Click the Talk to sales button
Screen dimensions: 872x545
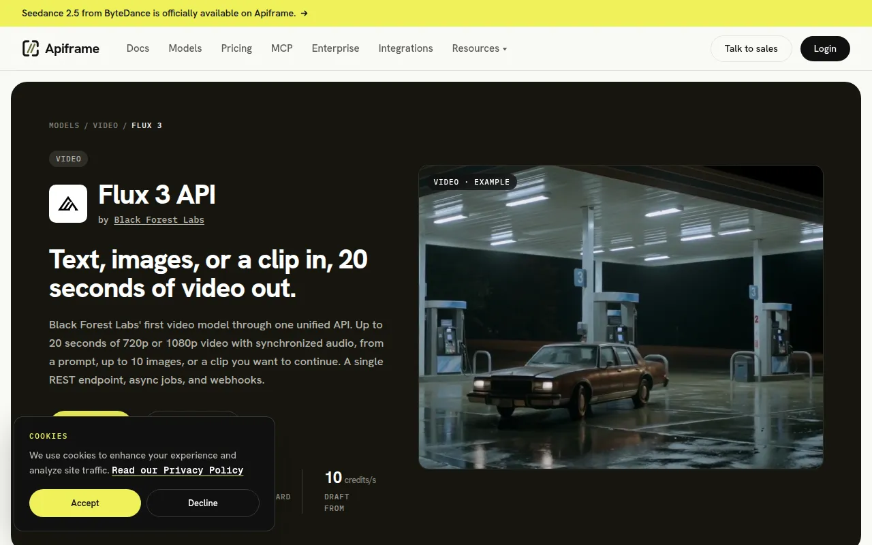pos(751,48)
